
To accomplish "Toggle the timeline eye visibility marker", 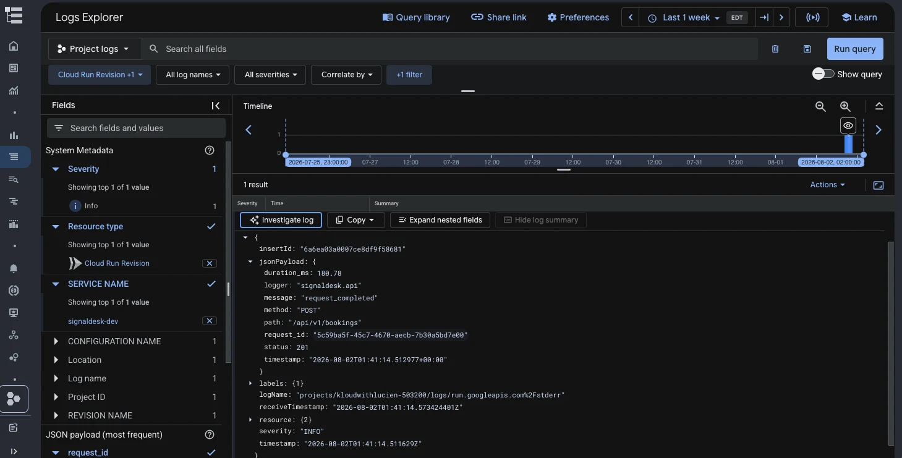I will [x=848, y=125].
